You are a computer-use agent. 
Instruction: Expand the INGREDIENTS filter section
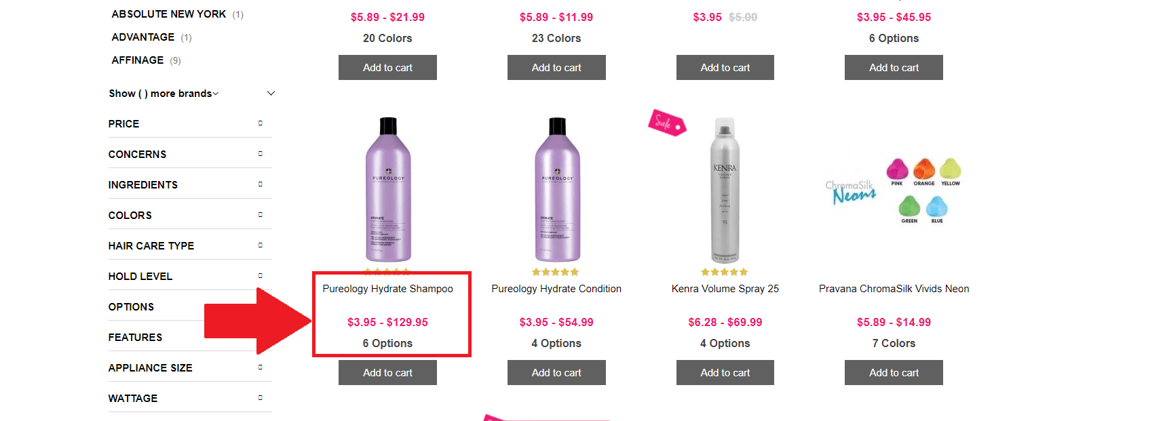coord(260,184)
